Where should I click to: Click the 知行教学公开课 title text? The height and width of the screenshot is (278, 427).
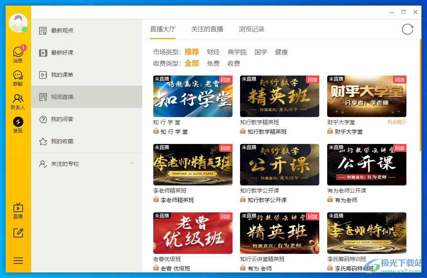[259, 191]
